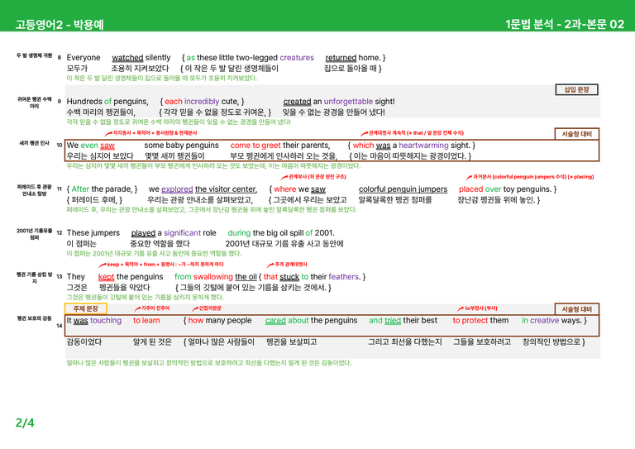Click 'These jumpers' in sentence 12

tap(93, 233)
